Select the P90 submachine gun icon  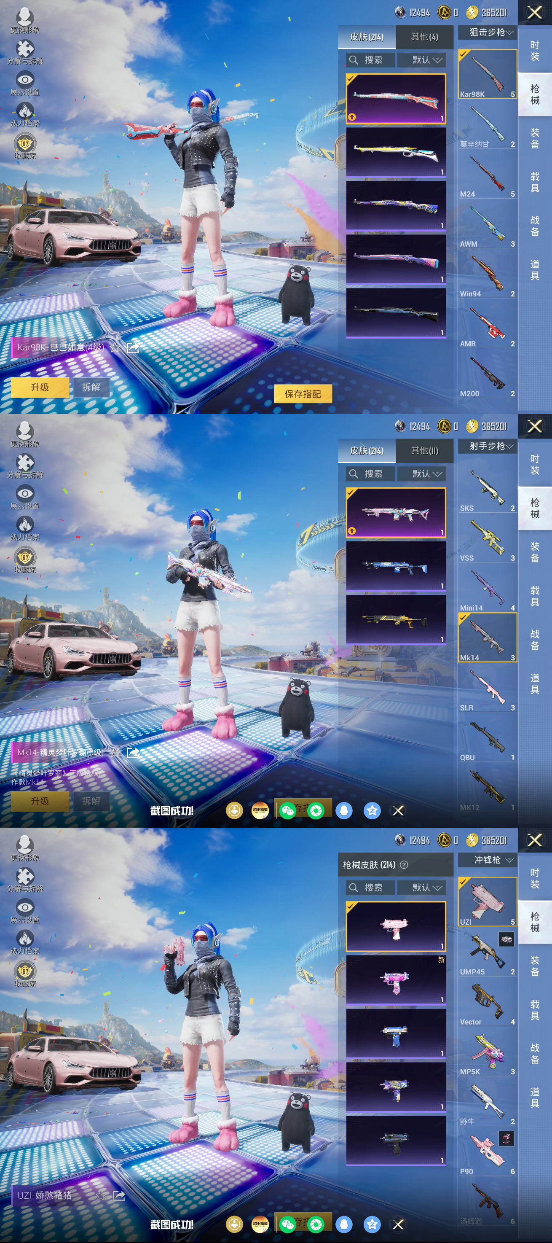tap(488, 1152)
